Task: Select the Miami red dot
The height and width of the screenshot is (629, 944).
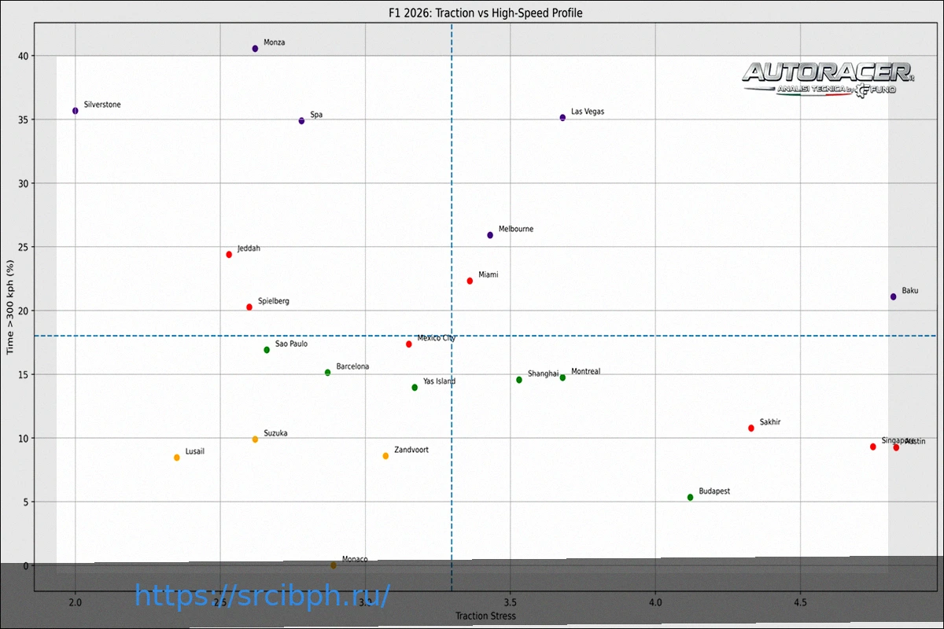Action: coord(470,281)
